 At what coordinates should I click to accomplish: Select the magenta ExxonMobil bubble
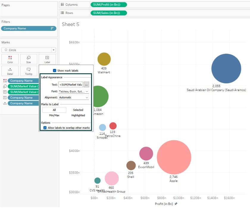(x=146, y=153)
